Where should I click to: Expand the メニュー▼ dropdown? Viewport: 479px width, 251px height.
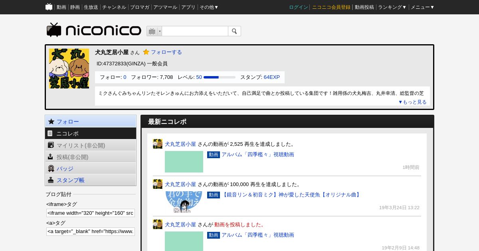[x=423, y=7]
